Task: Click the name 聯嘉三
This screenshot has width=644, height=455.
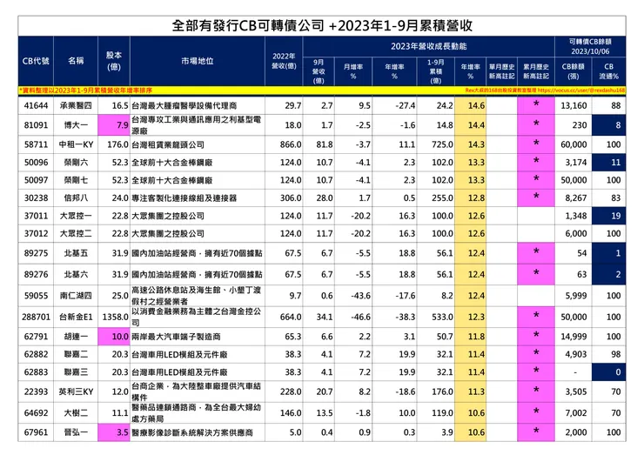Action: (x=76, y=372)
